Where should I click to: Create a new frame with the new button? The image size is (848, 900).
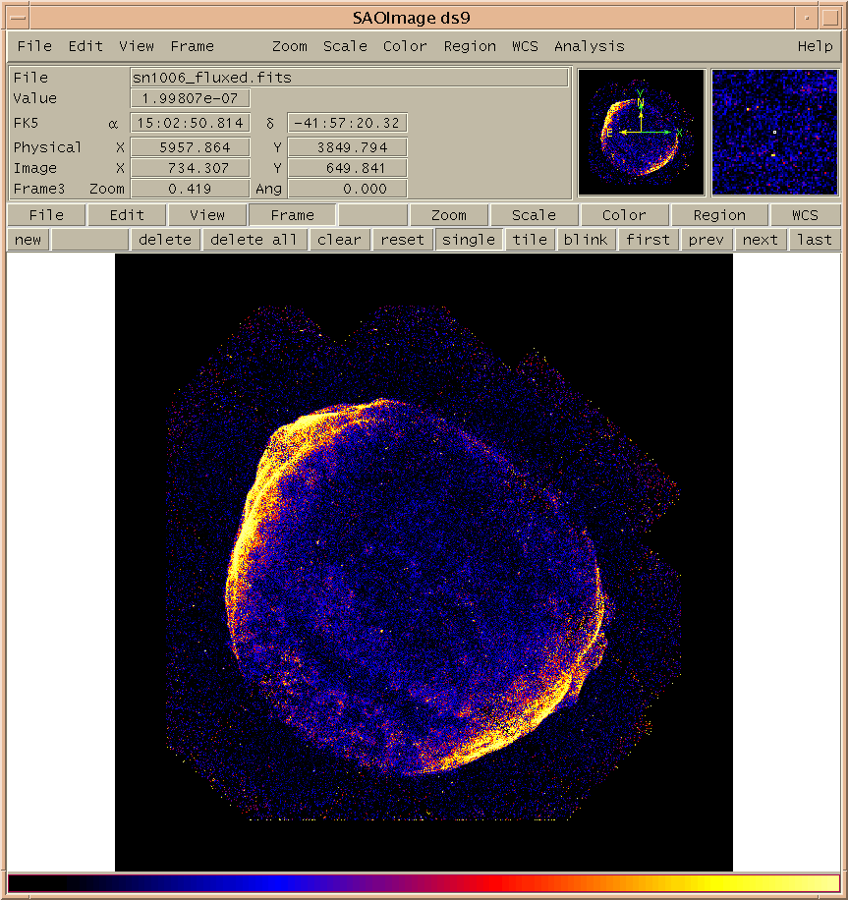coord(28,240)
